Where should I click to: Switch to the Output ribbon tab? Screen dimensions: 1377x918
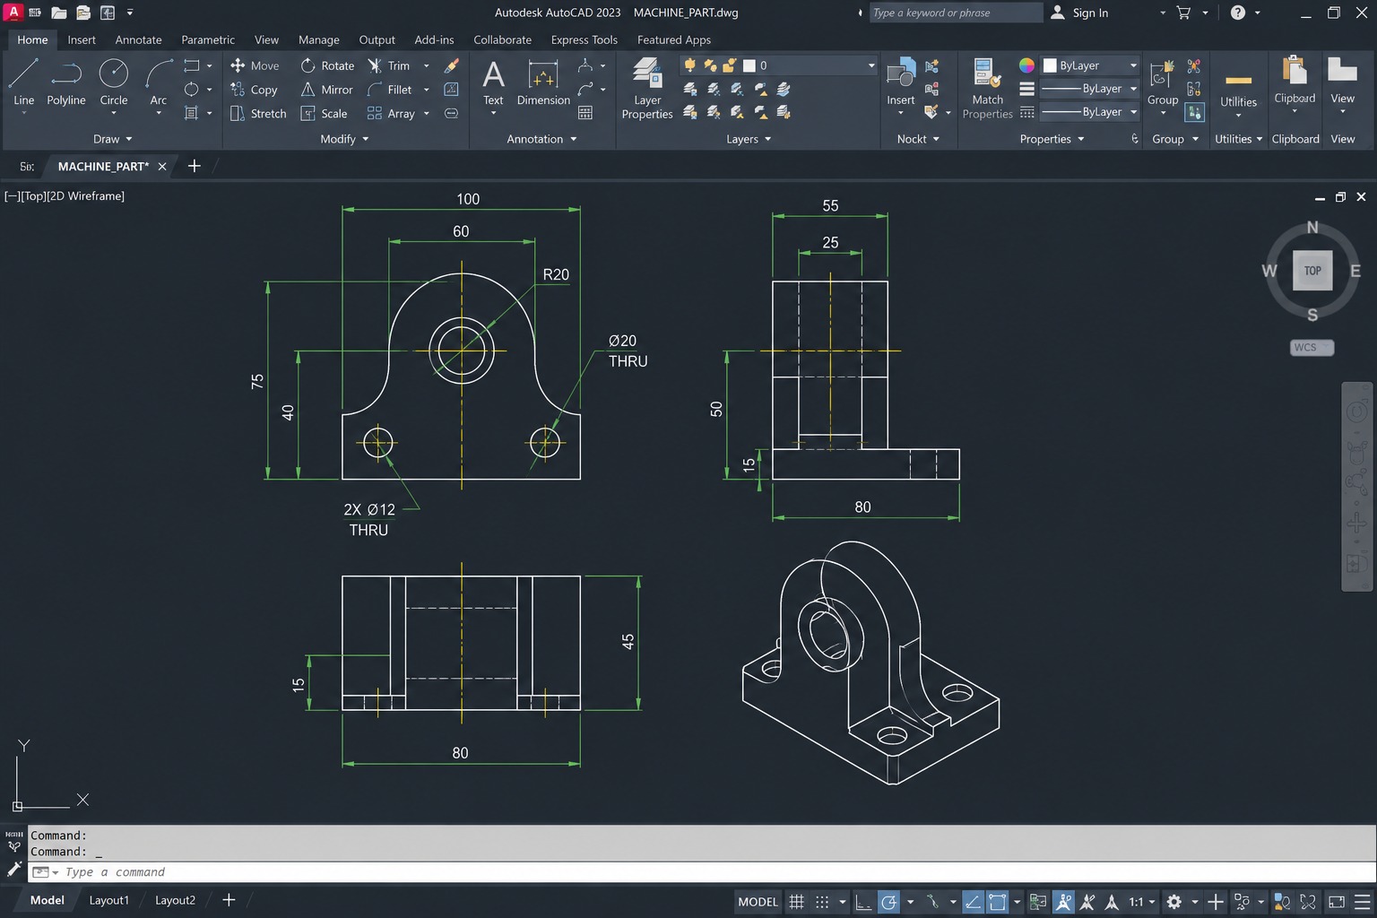coord(377,39)
